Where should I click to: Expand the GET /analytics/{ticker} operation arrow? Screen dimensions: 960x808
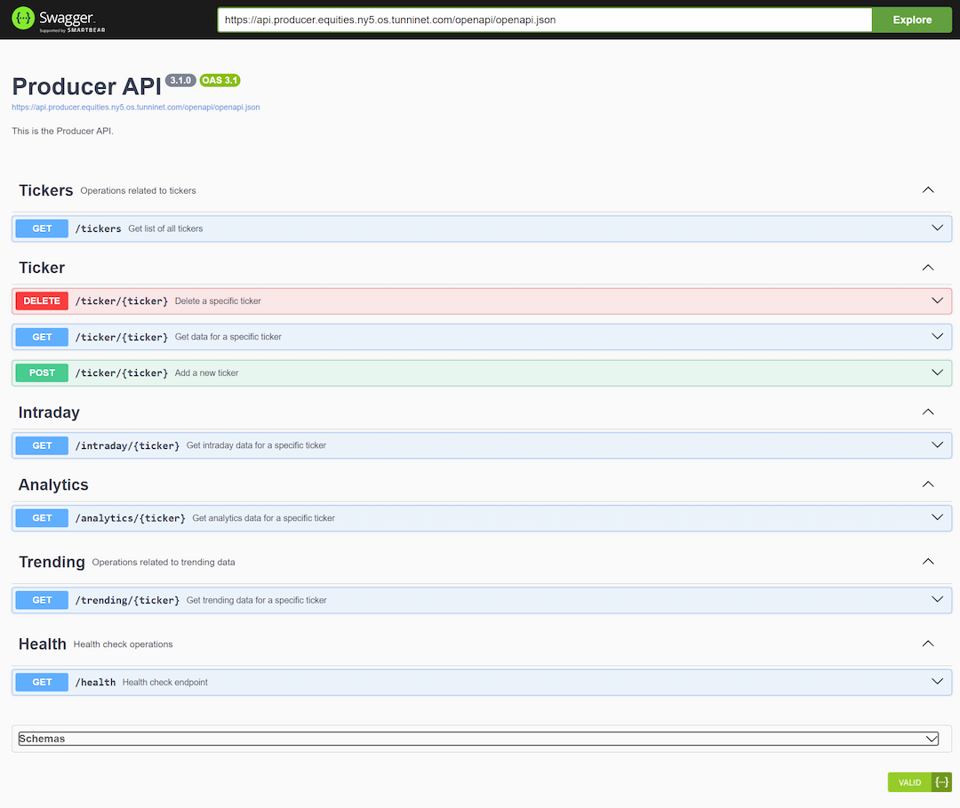point(938,518)
